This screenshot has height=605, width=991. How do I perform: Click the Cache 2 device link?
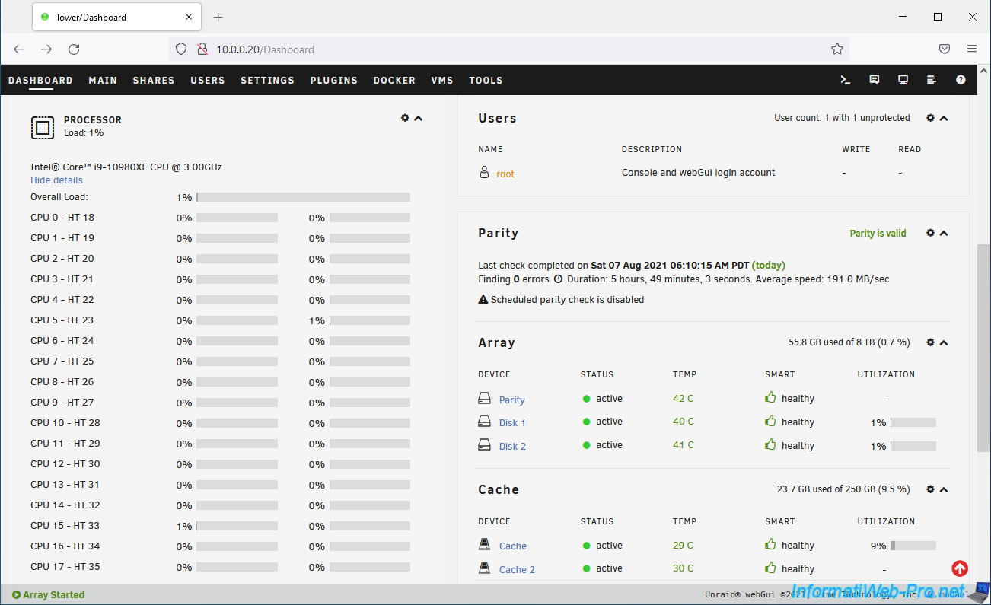[x=517, y=569]
